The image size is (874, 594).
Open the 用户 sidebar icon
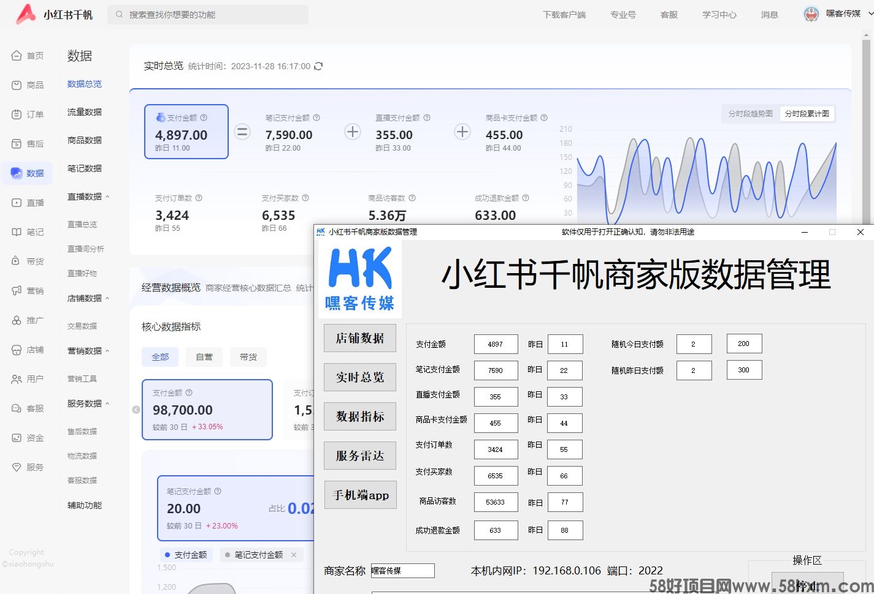click(x=17, y=379)
